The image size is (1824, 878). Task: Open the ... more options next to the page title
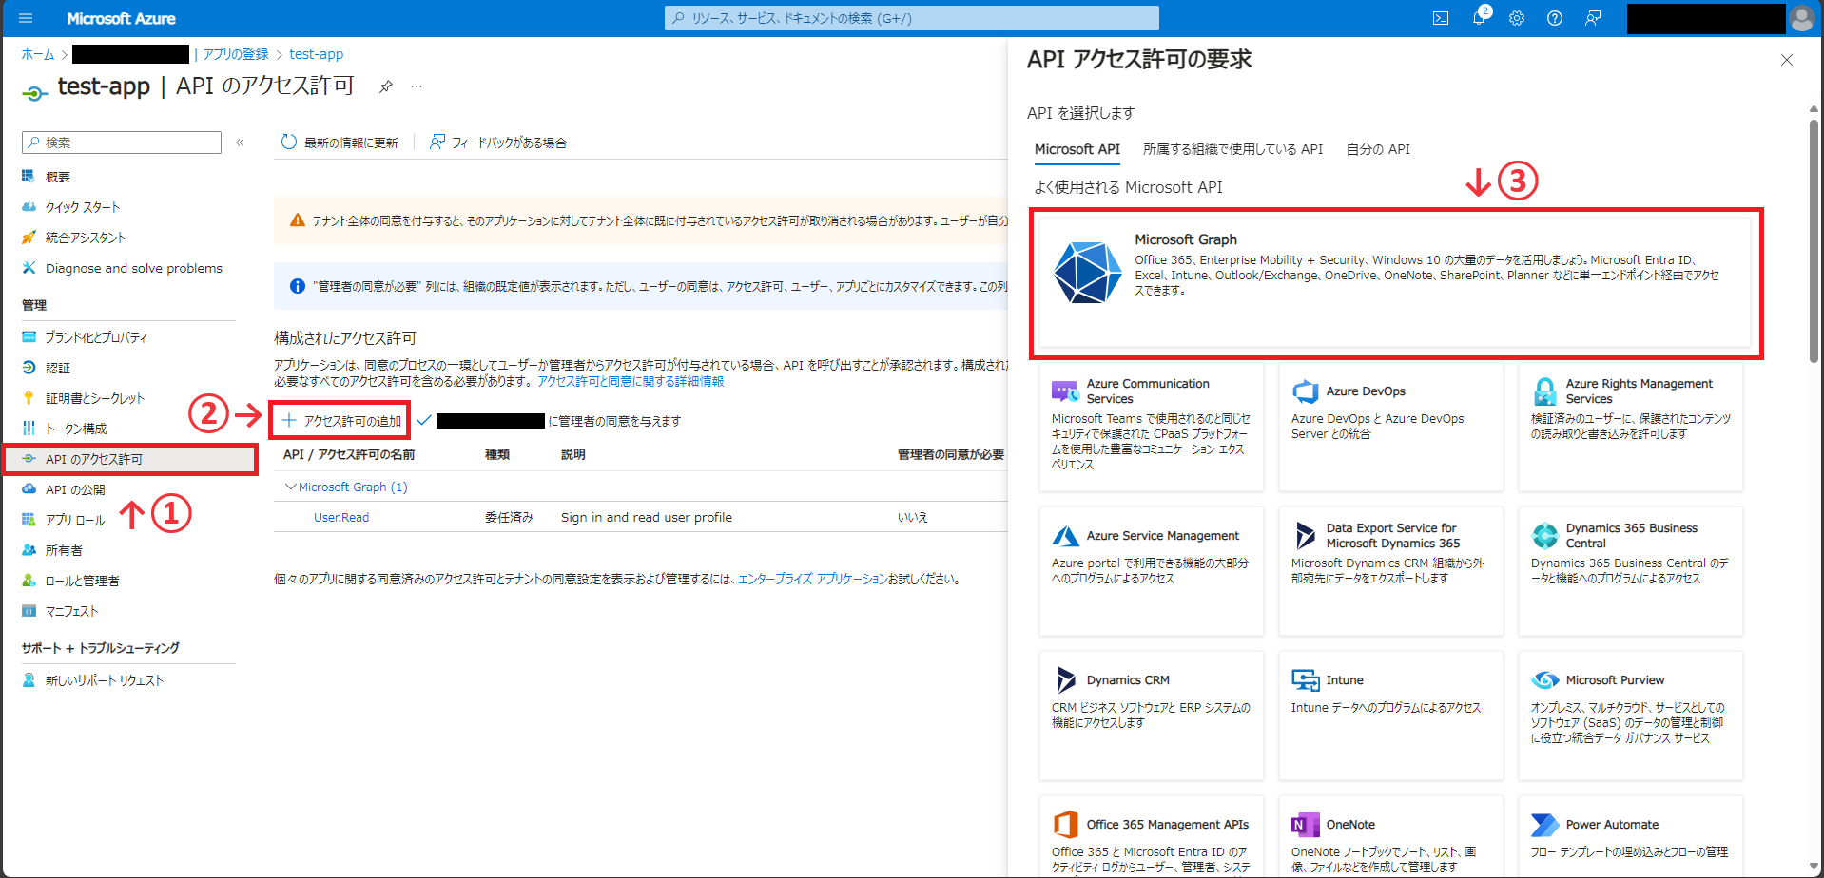[416, 86]
